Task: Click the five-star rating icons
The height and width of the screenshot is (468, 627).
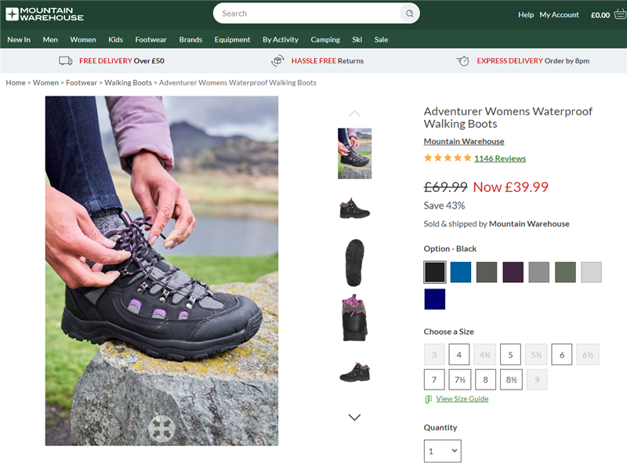Action: coord(448,158)
